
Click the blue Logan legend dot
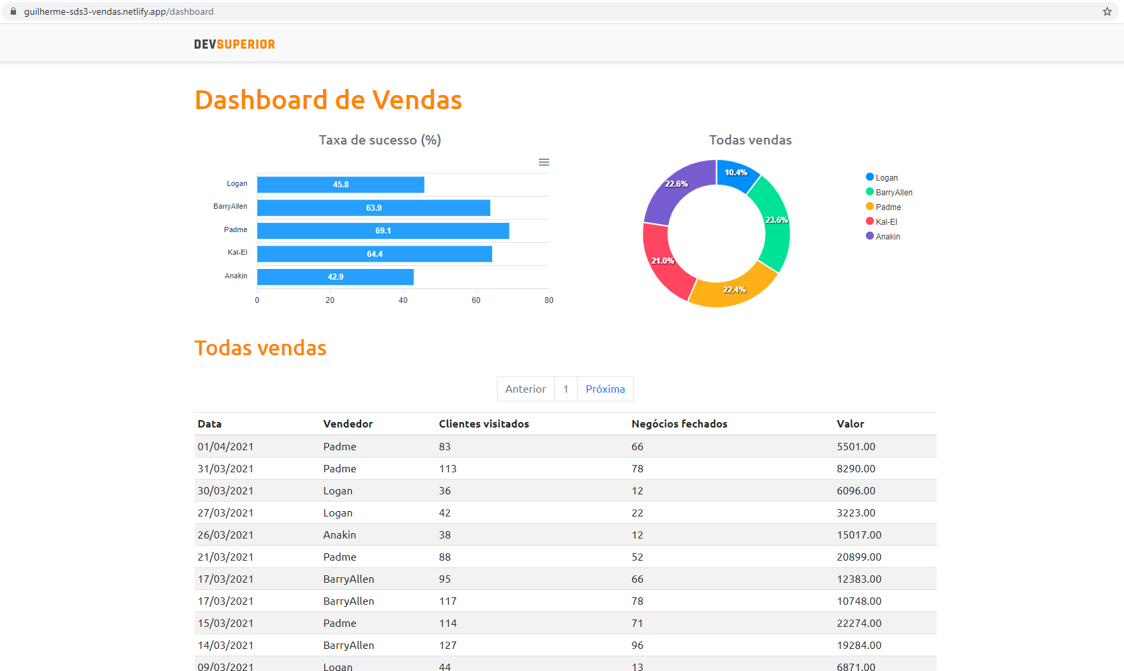coord(869,177)
